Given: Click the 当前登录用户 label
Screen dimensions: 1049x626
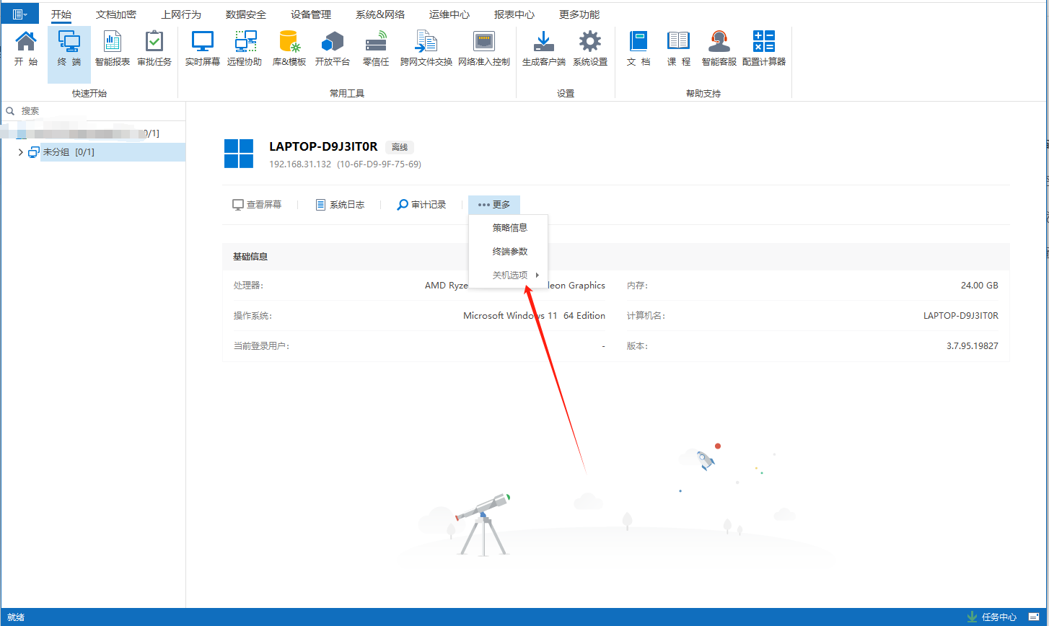Looking at the screenshot, I should click(x=261, y=346).
